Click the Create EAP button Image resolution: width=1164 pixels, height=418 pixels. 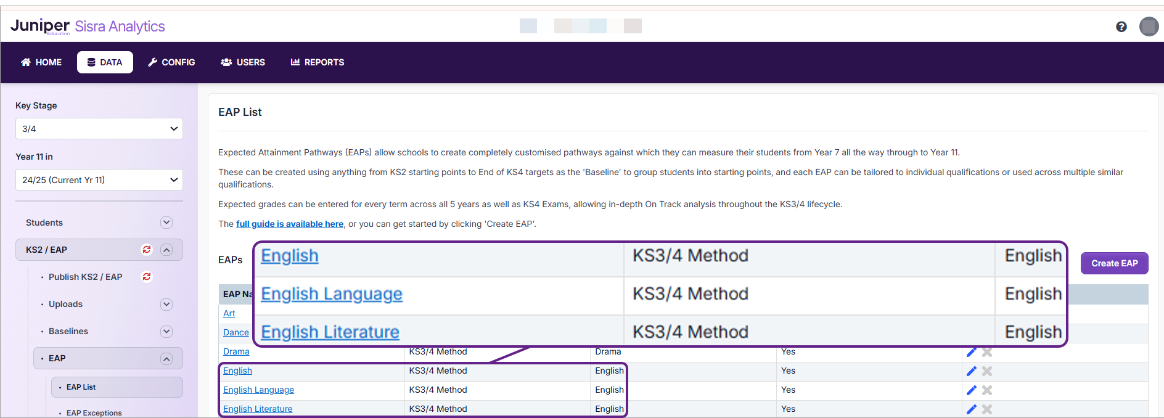point(1114,263)
